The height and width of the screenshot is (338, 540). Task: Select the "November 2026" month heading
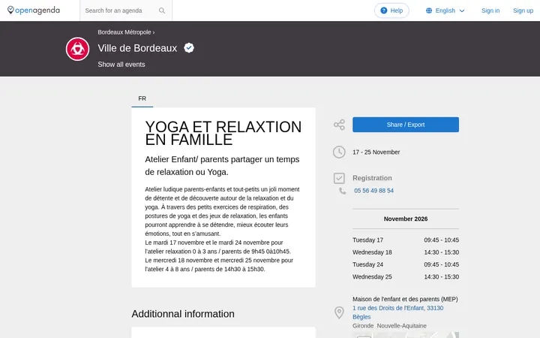click(x=406, y=219)
